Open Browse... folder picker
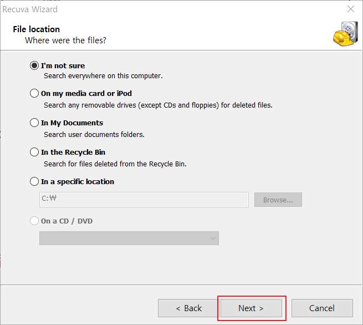This screenshot has width=363, height=325. pos(278,200)
